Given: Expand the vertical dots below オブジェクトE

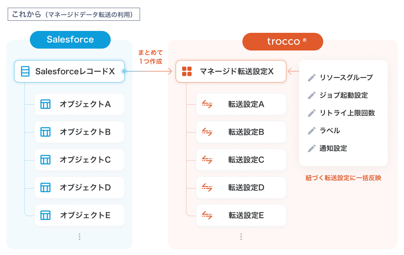Looking at the screenshot, I should pos(80,237).
